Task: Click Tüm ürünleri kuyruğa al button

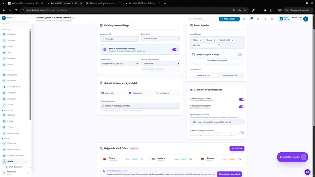Action: tap(229, 174)
